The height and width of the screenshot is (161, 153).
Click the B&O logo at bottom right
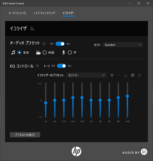[144, 152]
